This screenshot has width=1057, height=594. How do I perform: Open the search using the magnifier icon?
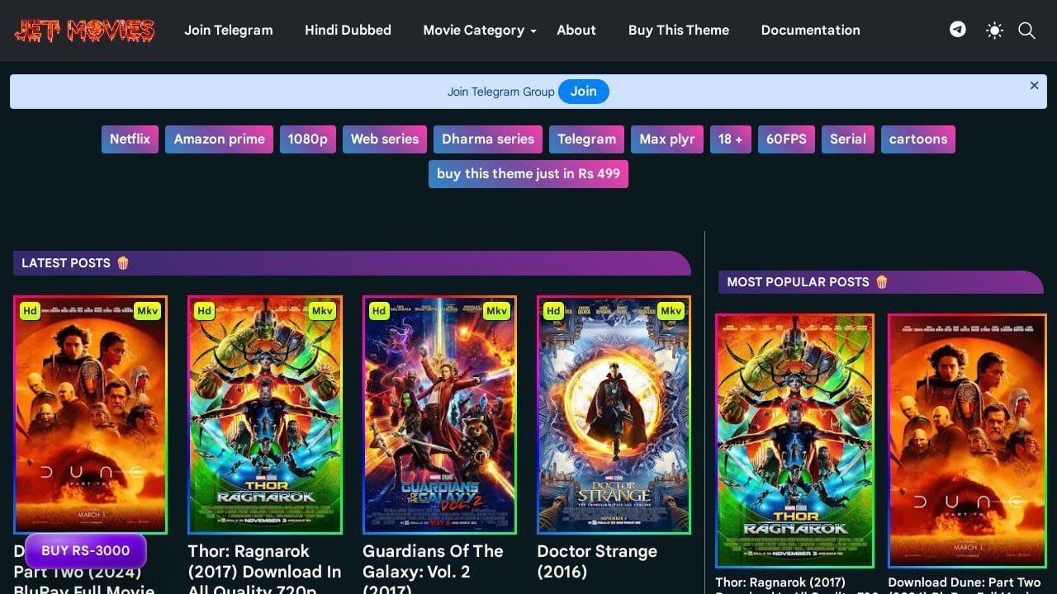(x=1026, y=31)
